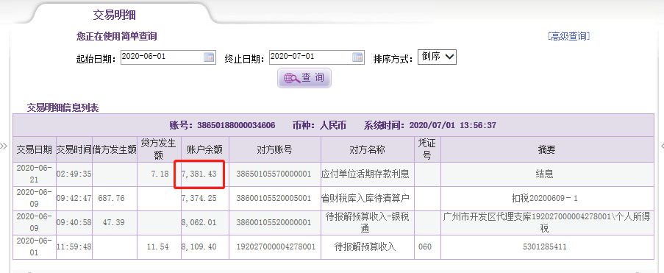Click the name 待报解预算收入-银税通
Screen dimensions: 664x273
coord(367,222)
